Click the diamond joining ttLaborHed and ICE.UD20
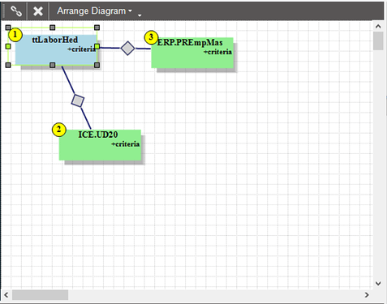Image resolution: width=387 pixels, height=304 pixels. [x=78, y=101]
